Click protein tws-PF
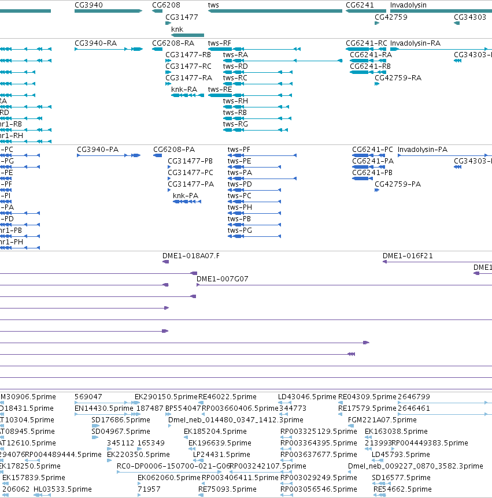This screenshot has width=492, height=498. [262, 155]
